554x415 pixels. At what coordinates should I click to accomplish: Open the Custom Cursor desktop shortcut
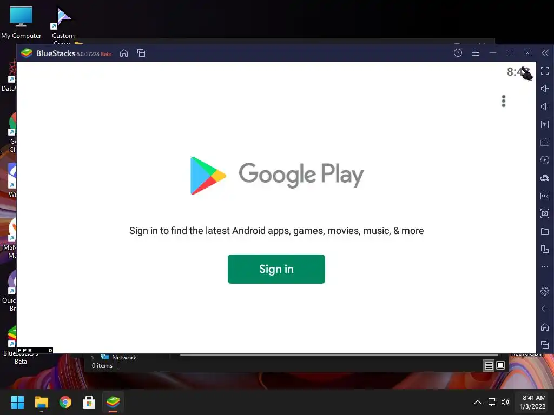[x=63, y=25]
